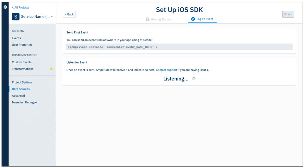Go back to All Projects
Image resolution: width=305 pixels, height=168 pixels.
[21, 8]
